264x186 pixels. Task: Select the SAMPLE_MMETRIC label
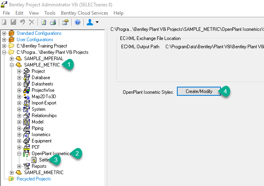tap(44, 173)
